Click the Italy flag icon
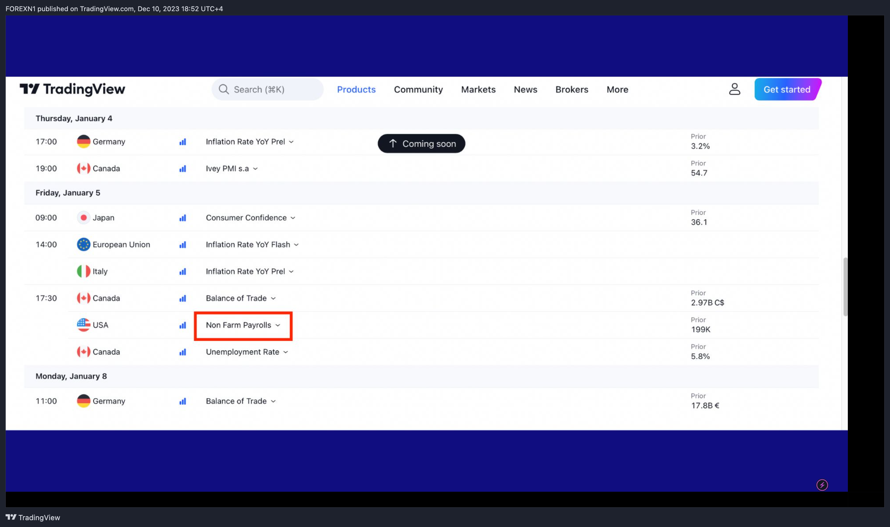 pos(83,271)
